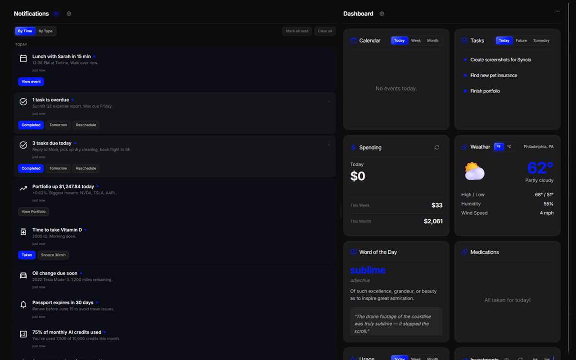The width and height of the screenshot is (576, 360).
Task: Click the This Week $33 amount
Action: click(437, 205)
